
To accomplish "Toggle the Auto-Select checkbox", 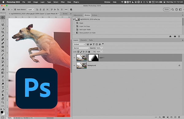I will (x=15, y=10).
